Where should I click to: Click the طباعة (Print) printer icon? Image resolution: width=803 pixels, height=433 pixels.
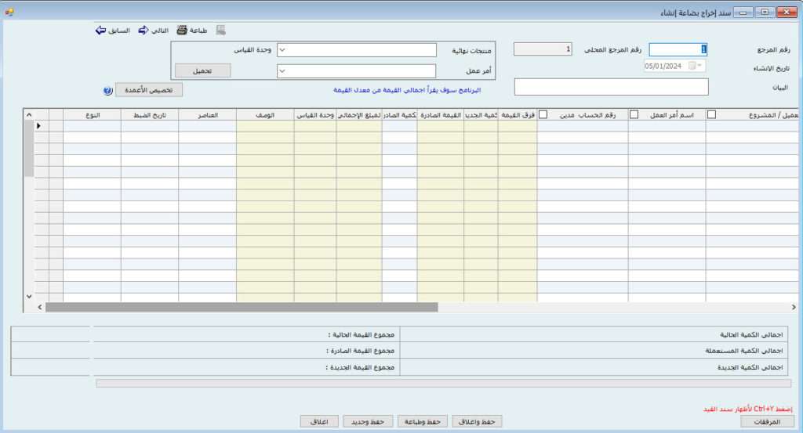point(182,31)
